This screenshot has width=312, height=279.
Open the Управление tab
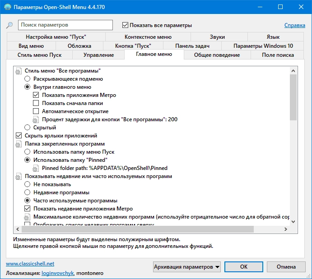pyautogui.click(x=98, y=55)
